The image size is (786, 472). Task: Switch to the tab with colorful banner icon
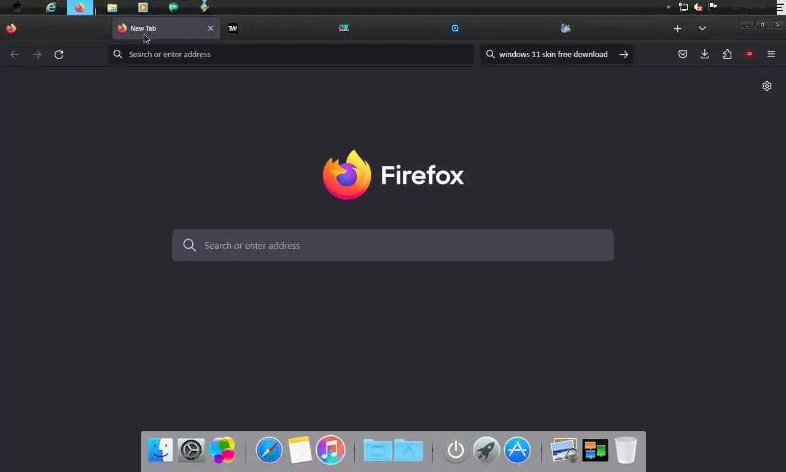[x=344, y=28]
